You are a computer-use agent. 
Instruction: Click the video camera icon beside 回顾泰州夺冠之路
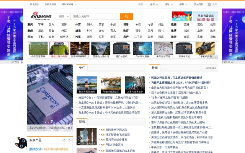(102, 130)
